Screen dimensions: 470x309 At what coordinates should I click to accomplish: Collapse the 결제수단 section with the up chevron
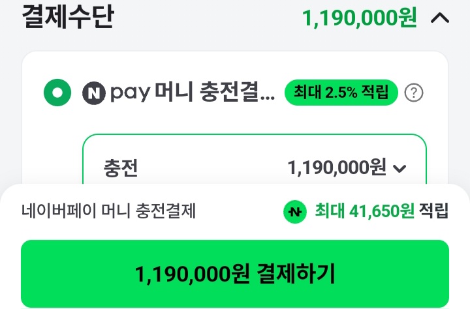440,18
